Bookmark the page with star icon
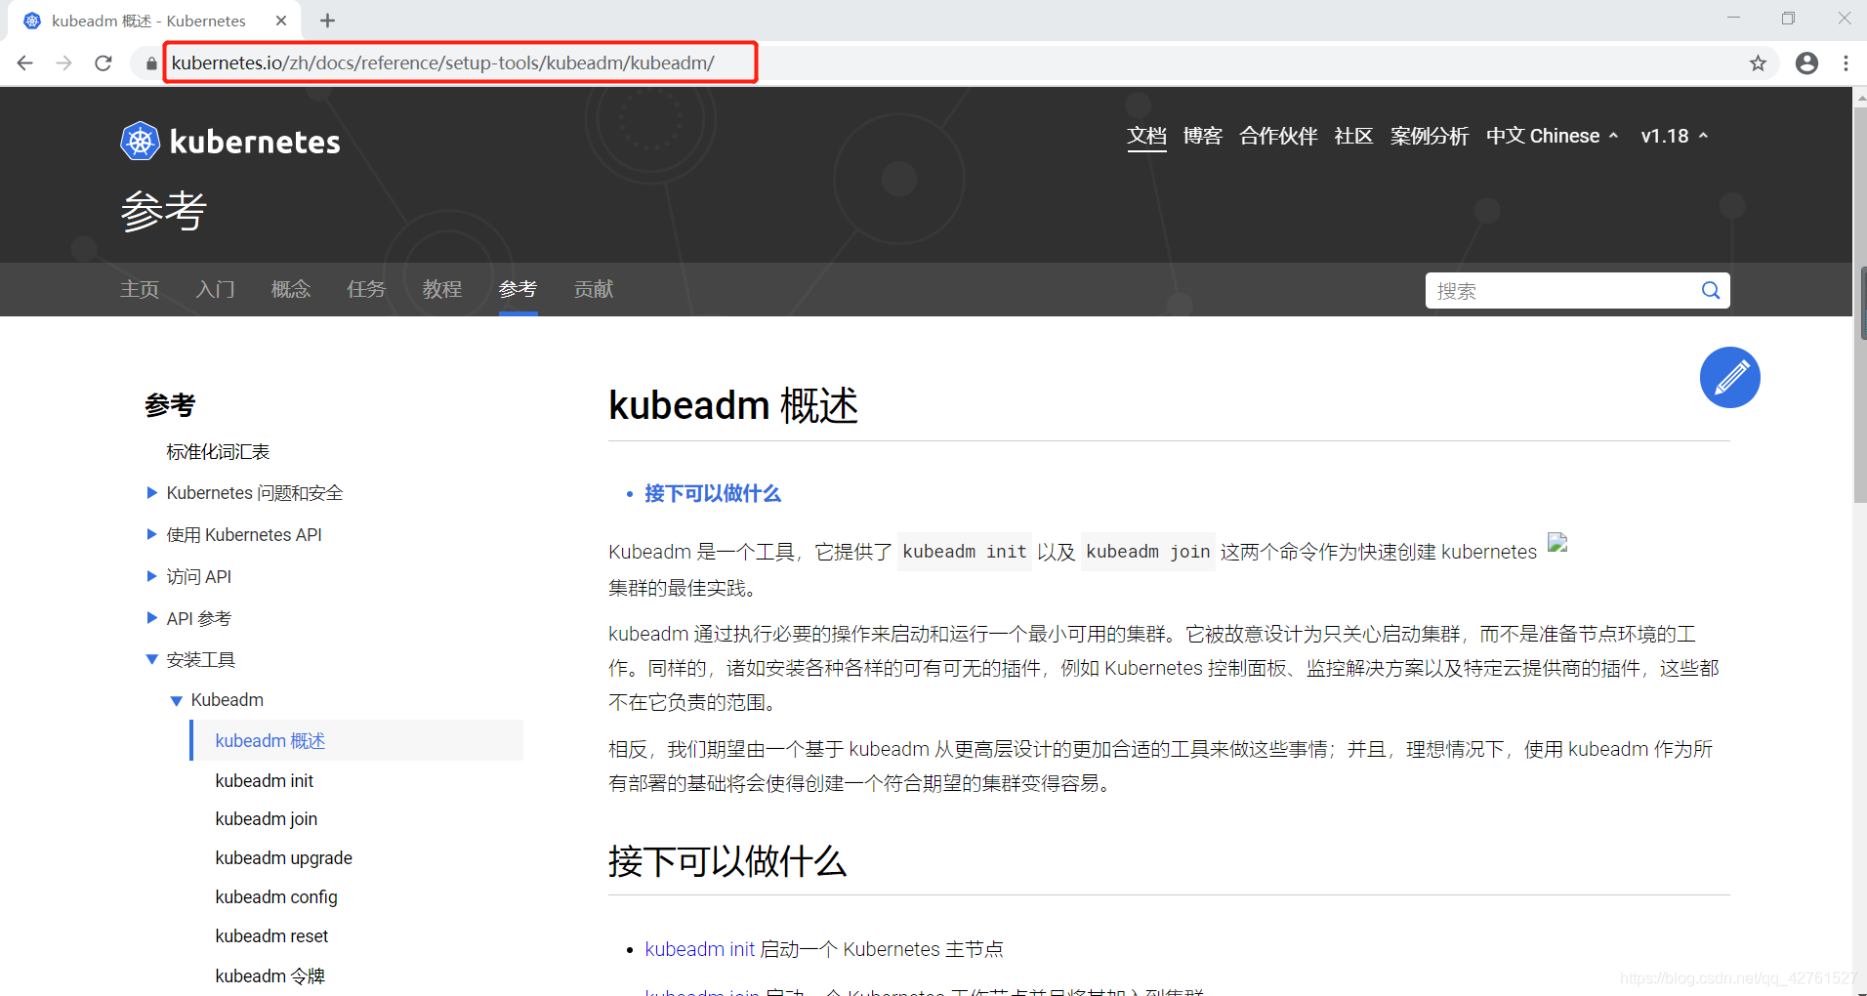 click(x=1758, y=63)
